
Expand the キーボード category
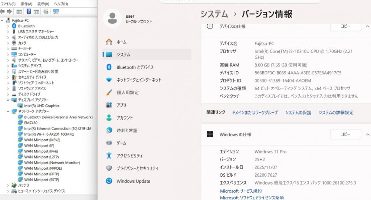click(8, 48)
